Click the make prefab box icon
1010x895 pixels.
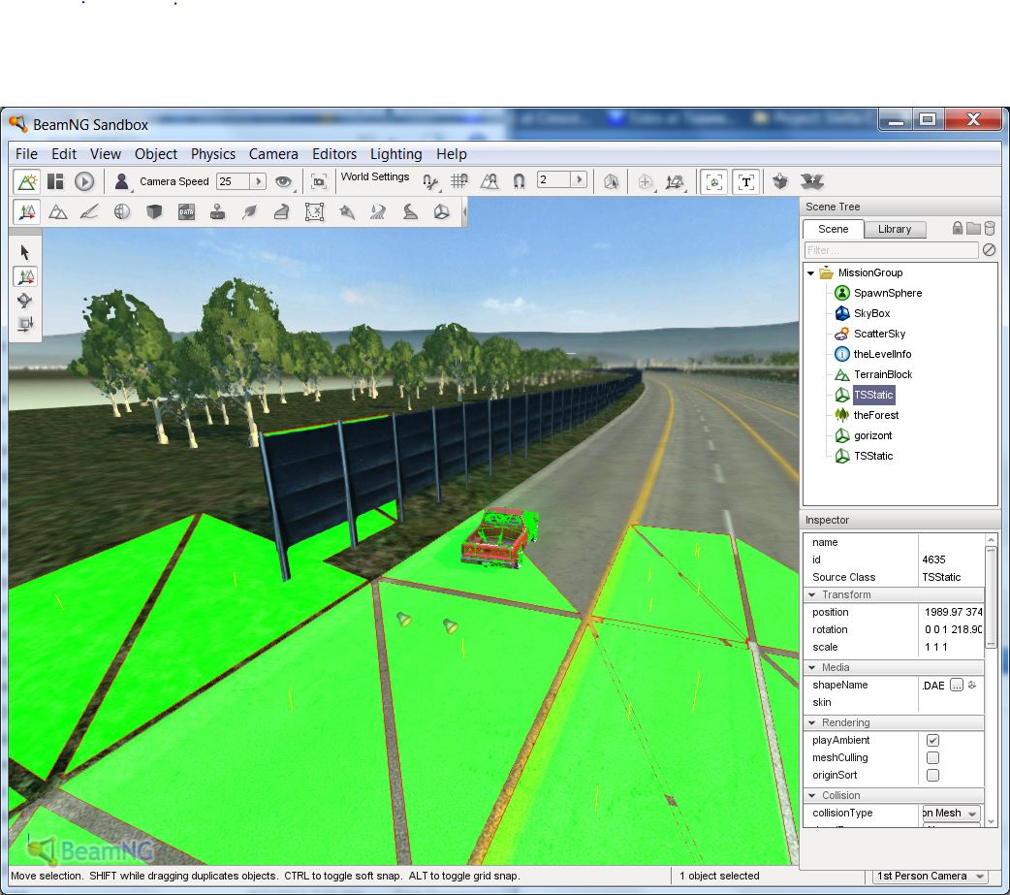point(780,181)
